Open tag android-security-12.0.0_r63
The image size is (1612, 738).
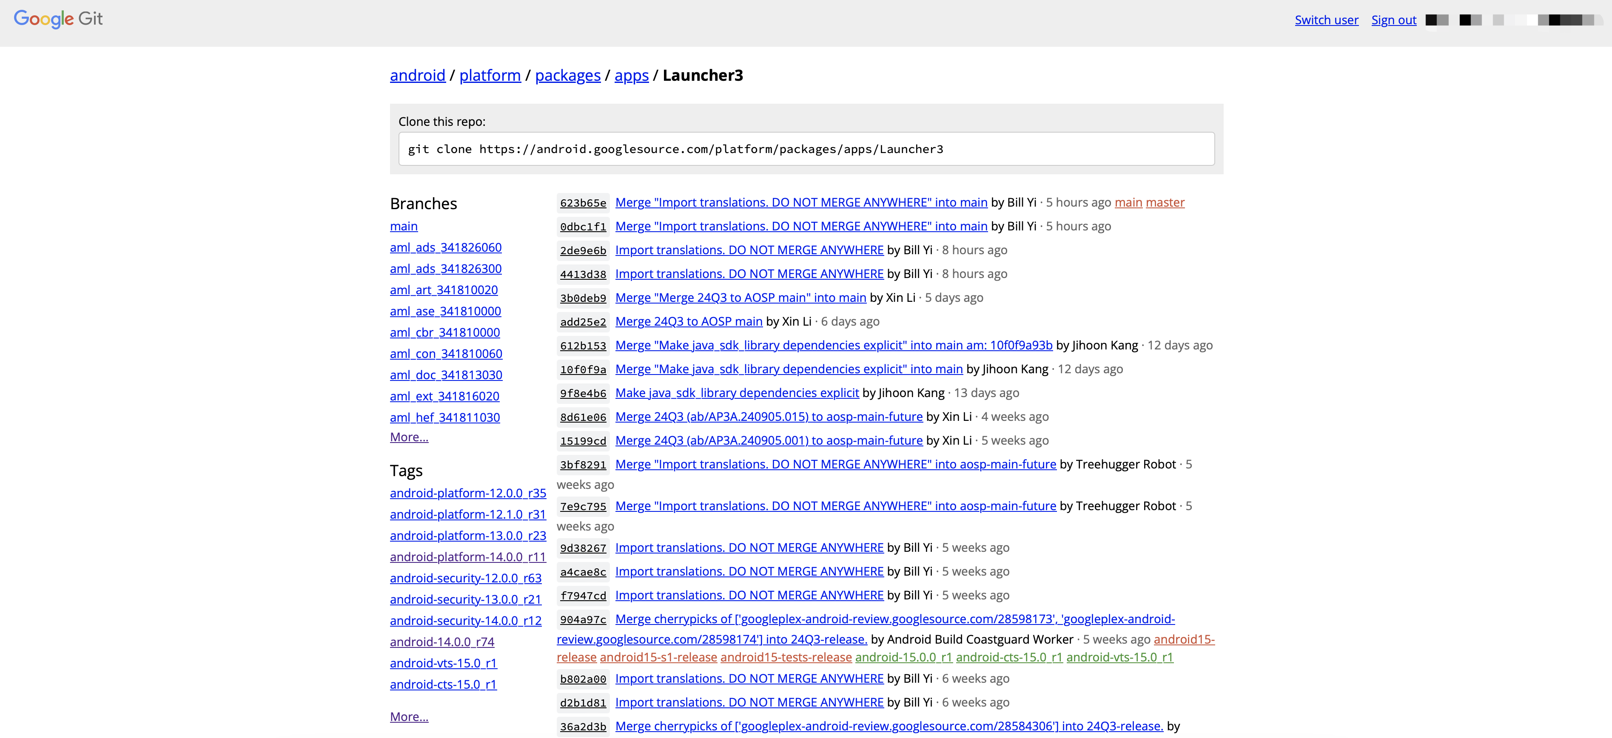click(466, 579)
